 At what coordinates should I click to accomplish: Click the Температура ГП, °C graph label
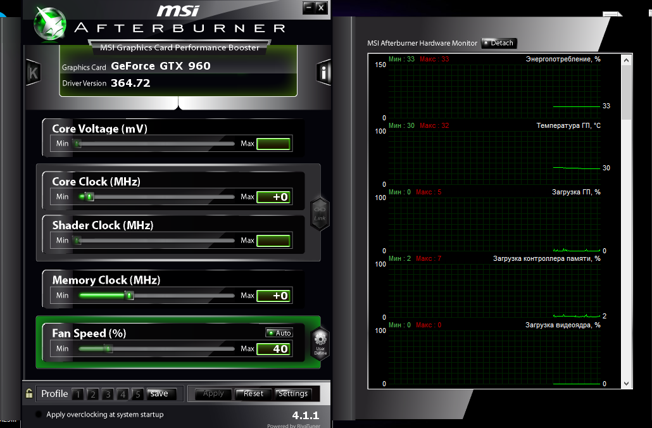tap(568, 125)
